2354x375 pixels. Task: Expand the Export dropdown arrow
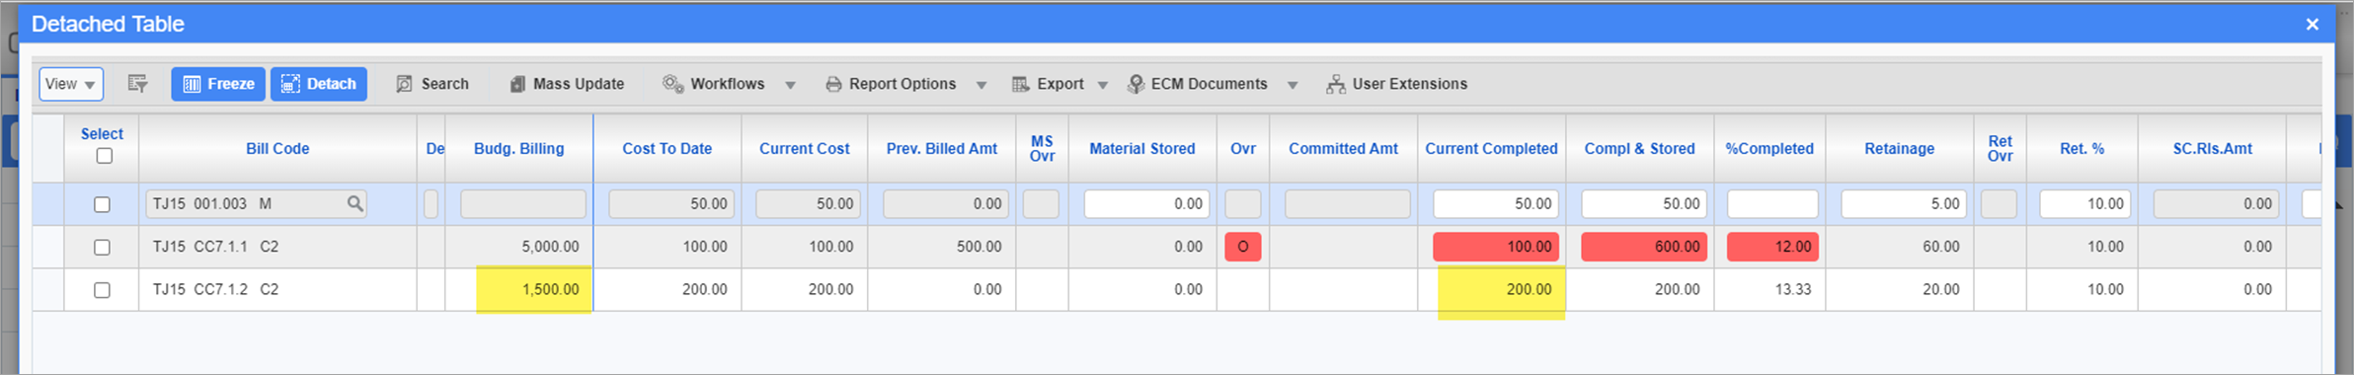coord(1103,85)
